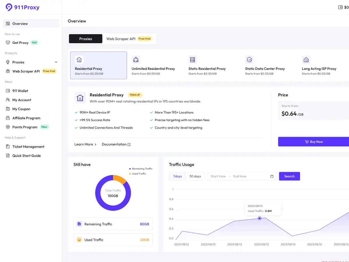Viewport: 349px width, 262px height.
Task: Open the wallet balance icon in header
Action: click(340, 7)
